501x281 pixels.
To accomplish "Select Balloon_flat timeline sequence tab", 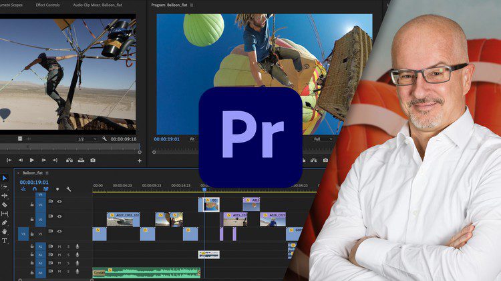I will [33, 173].
